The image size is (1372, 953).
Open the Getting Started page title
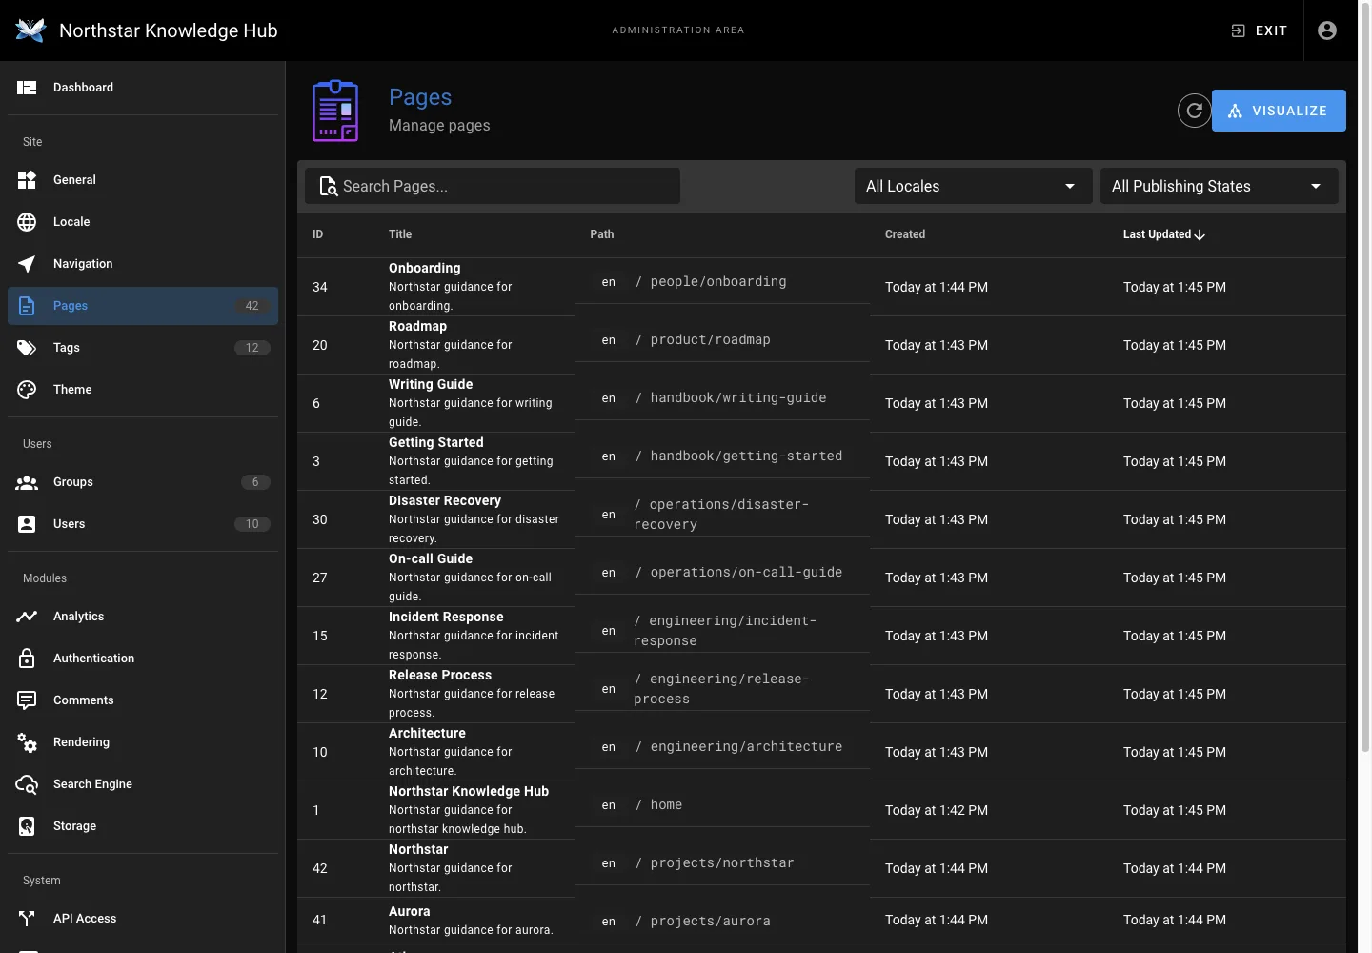pyautogui.click(x=435, y=442)
